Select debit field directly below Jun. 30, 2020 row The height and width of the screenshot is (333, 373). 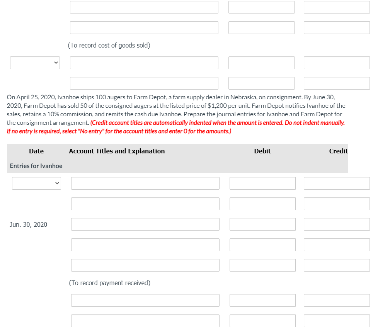coord(262,245)
